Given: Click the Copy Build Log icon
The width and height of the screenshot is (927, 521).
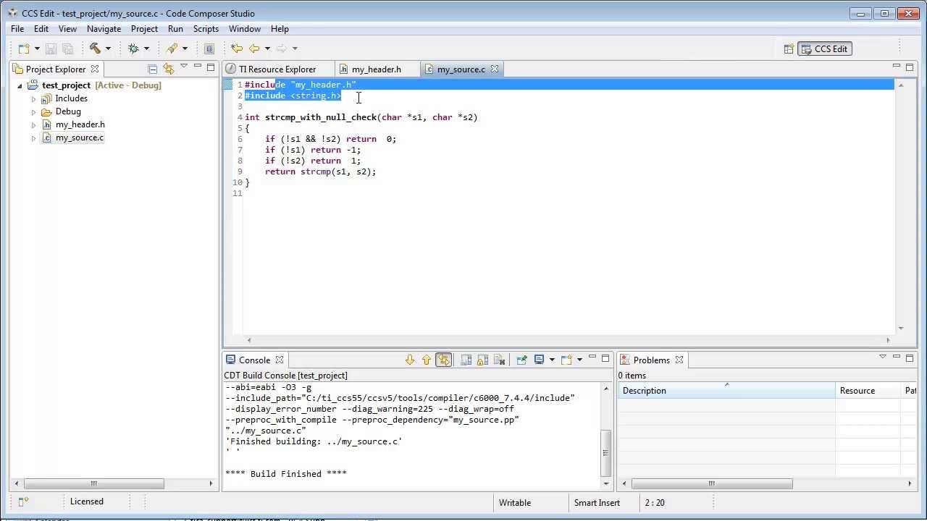Looking at the screenshot, I should pos(466,360).
